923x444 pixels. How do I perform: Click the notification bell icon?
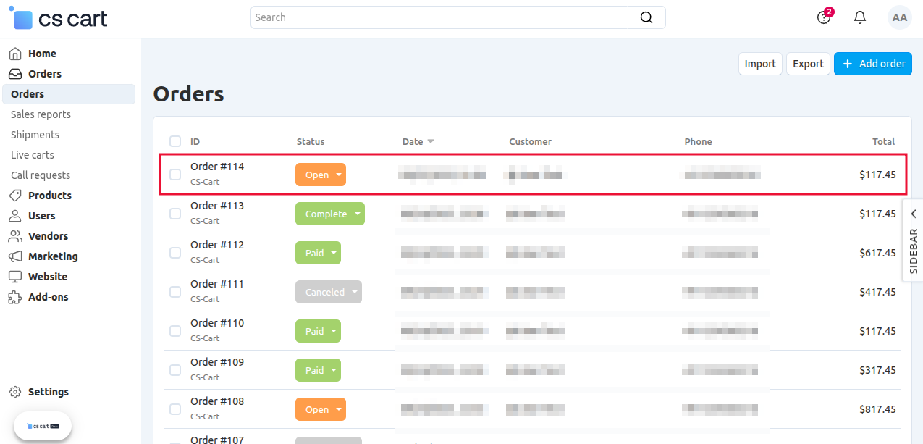860,17
